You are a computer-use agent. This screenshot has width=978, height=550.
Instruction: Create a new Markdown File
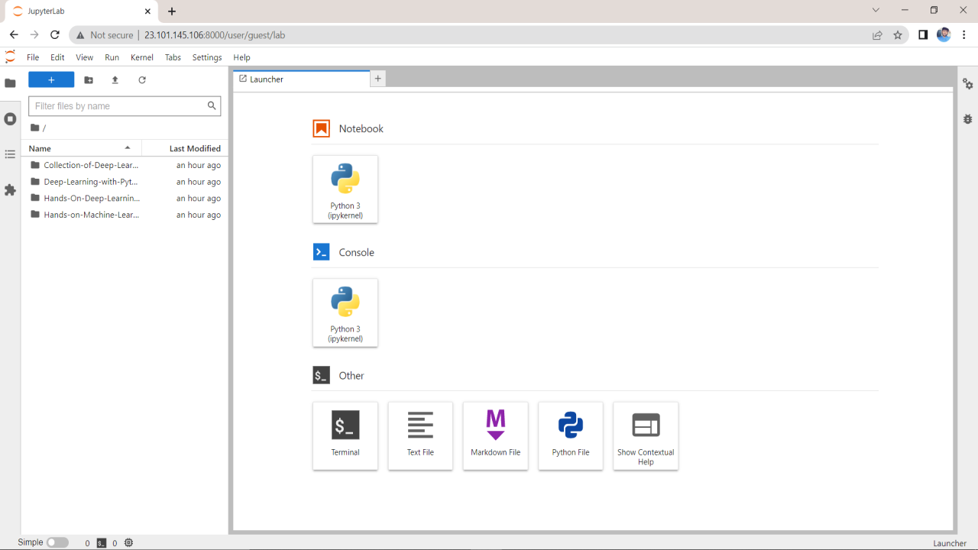point(496,435)
